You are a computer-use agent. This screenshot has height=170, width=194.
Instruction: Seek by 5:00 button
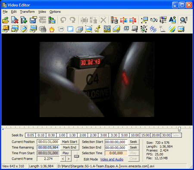[x=124, y=135]
